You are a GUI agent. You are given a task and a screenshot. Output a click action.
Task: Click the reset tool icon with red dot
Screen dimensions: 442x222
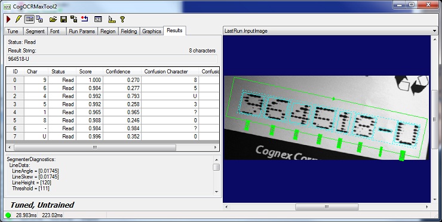(84, 19)
